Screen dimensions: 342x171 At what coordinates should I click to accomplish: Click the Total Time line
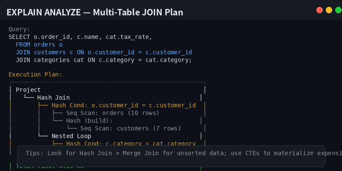pyautogui.click(x=50, y=167)
